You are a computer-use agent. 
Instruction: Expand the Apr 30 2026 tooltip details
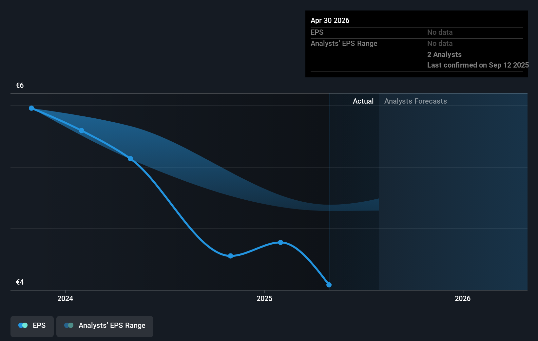pos(330,20)
